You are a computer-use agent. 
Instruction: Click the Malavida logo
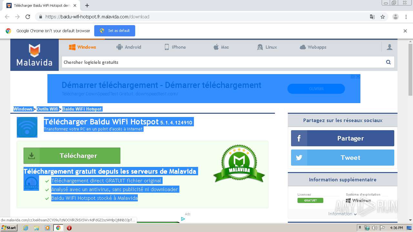point(35,55)
